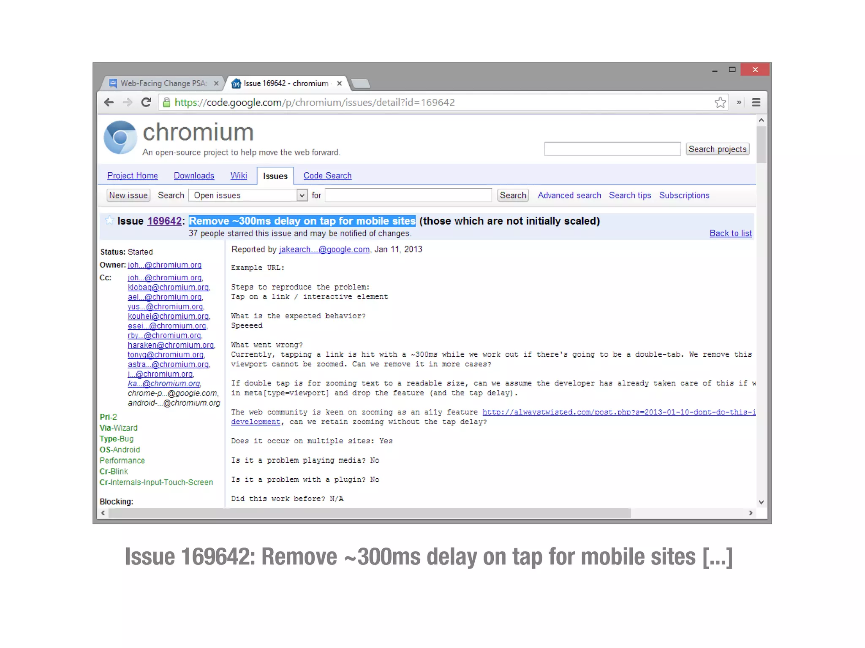
Task: Open ka...@chromium.org Cc link
Action: 164,383
